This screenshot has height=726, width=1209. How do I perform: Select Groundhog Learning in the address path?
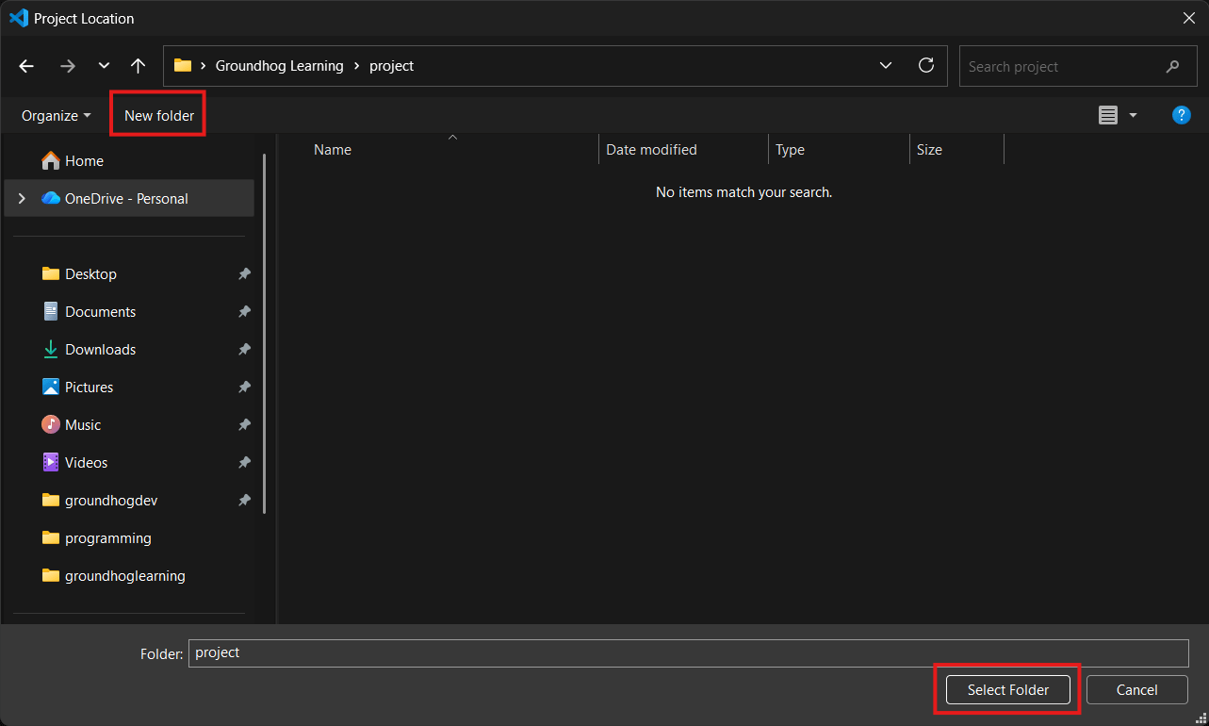pos(280,66)
